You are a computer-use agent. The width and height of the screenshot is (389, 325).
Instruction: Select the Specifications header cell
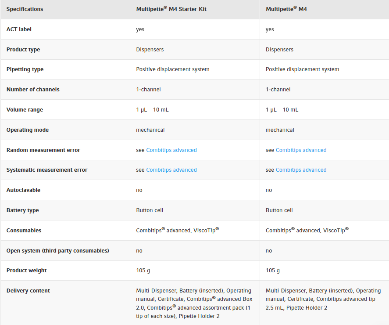(25, 9)
